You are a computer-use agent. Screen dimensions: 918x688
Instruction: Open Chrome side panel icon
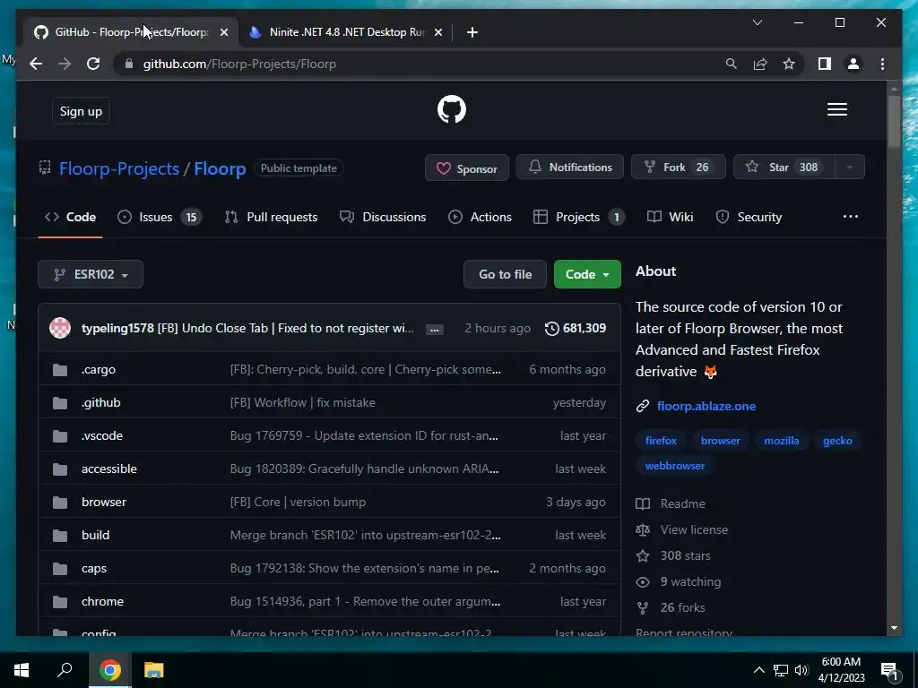(825, 64)
